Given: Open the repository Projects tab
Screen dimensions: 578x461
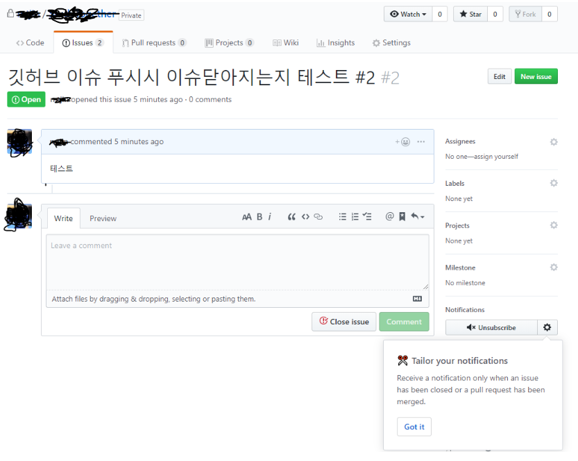Looking at the screenshot, I should tap(229, 43).
